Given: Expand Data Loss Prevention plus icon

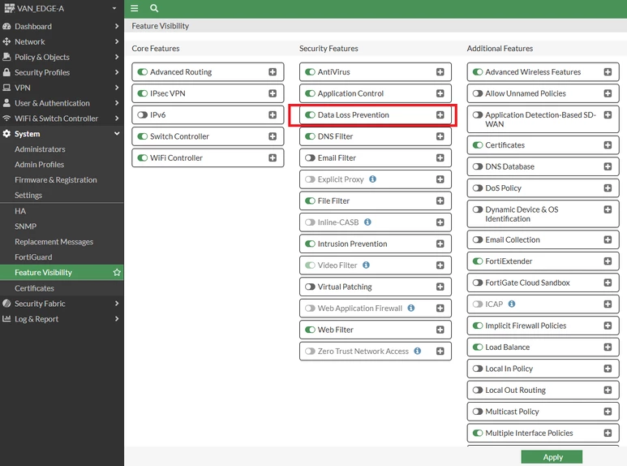Looking at the screenshot, I should coord(440,115).
